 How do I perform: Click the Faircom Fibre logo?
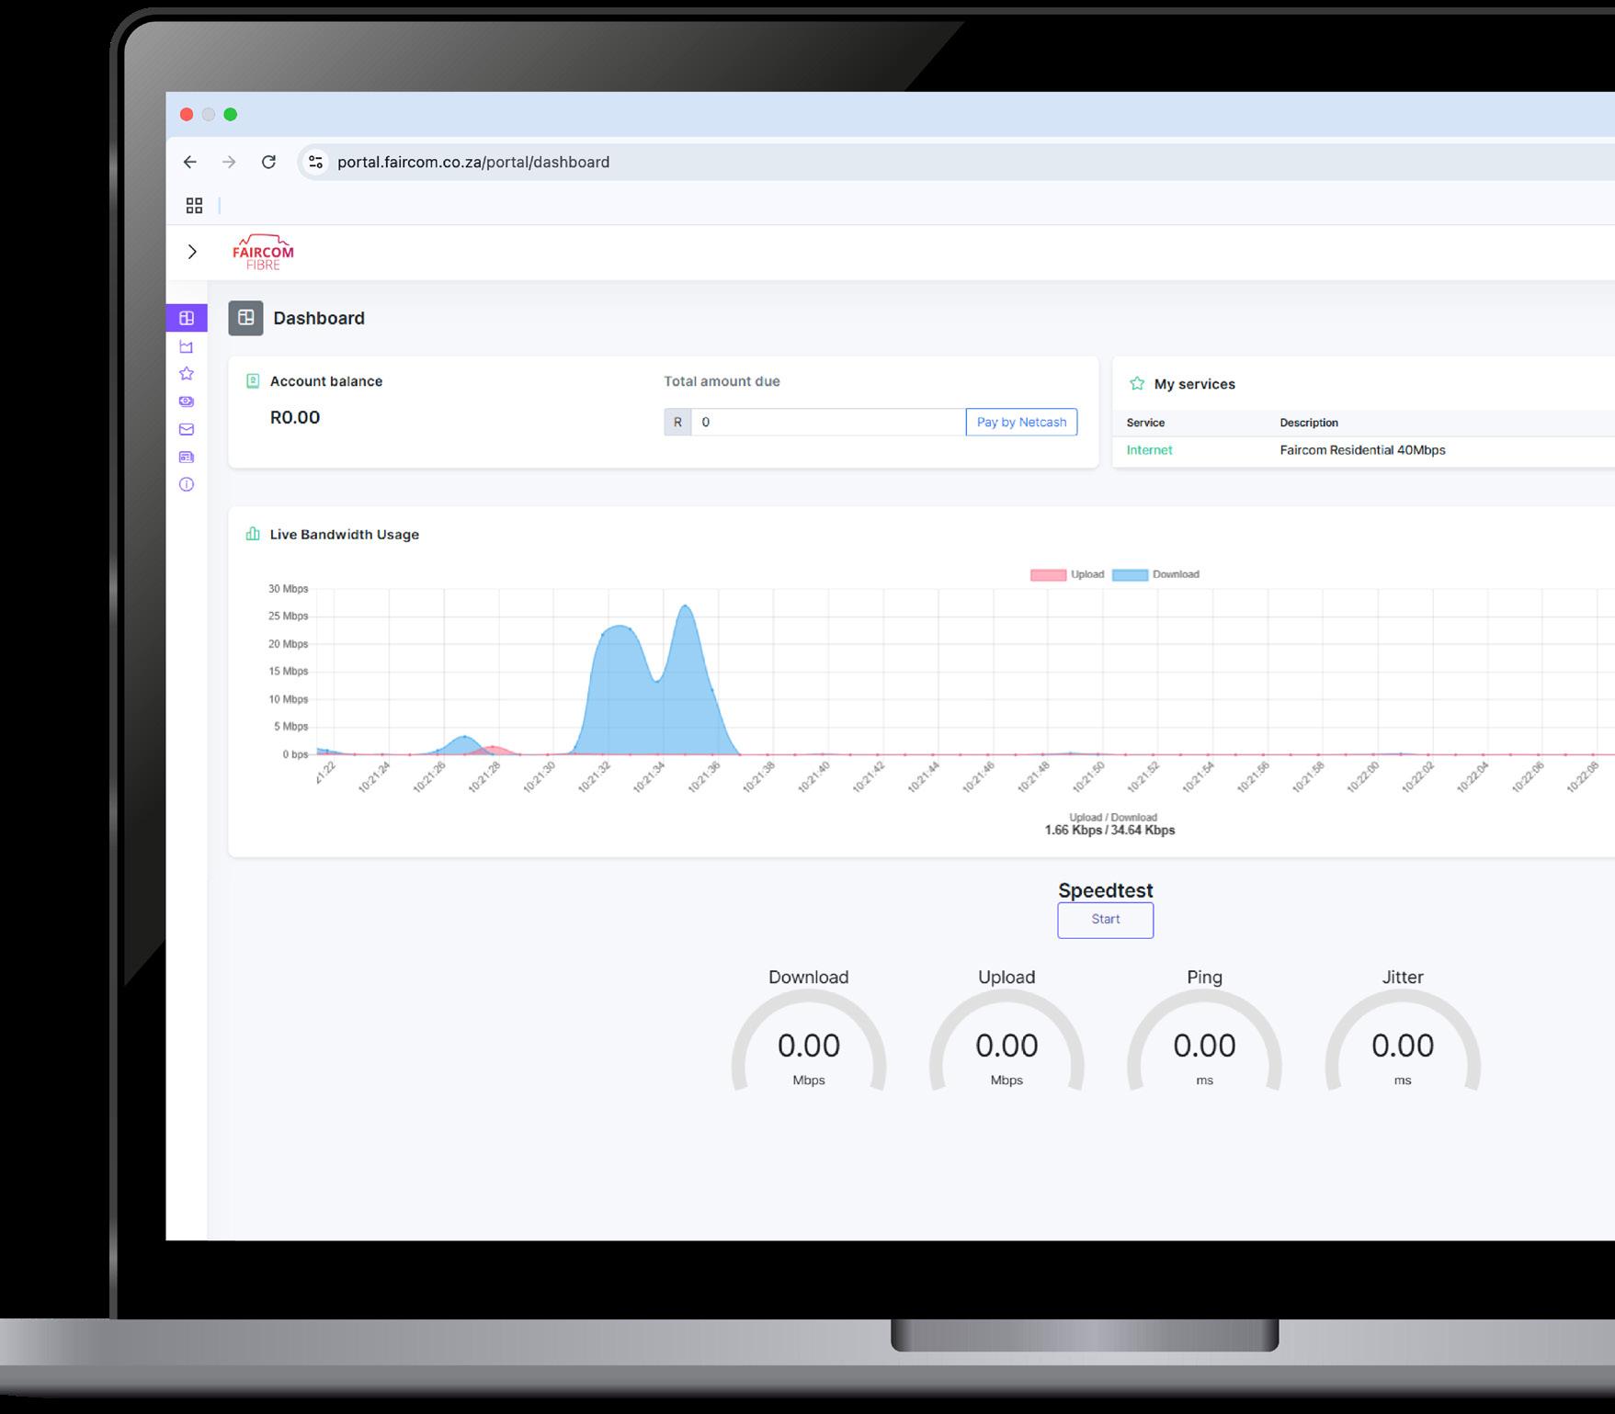(263, 252)
